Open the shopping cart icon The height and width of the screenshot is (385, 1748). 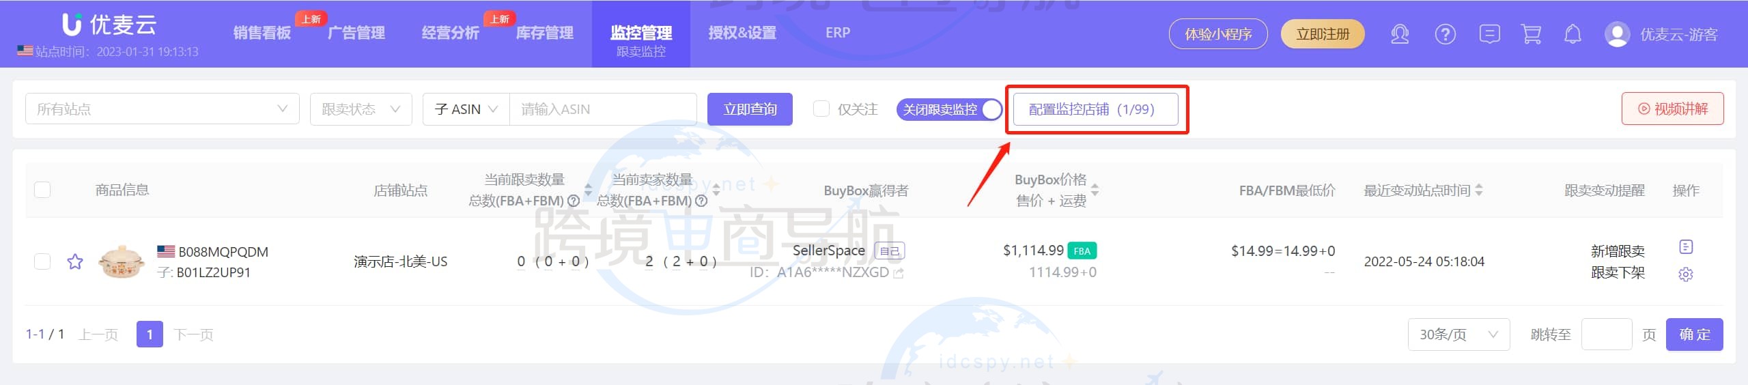click(x=1531, y=34)
